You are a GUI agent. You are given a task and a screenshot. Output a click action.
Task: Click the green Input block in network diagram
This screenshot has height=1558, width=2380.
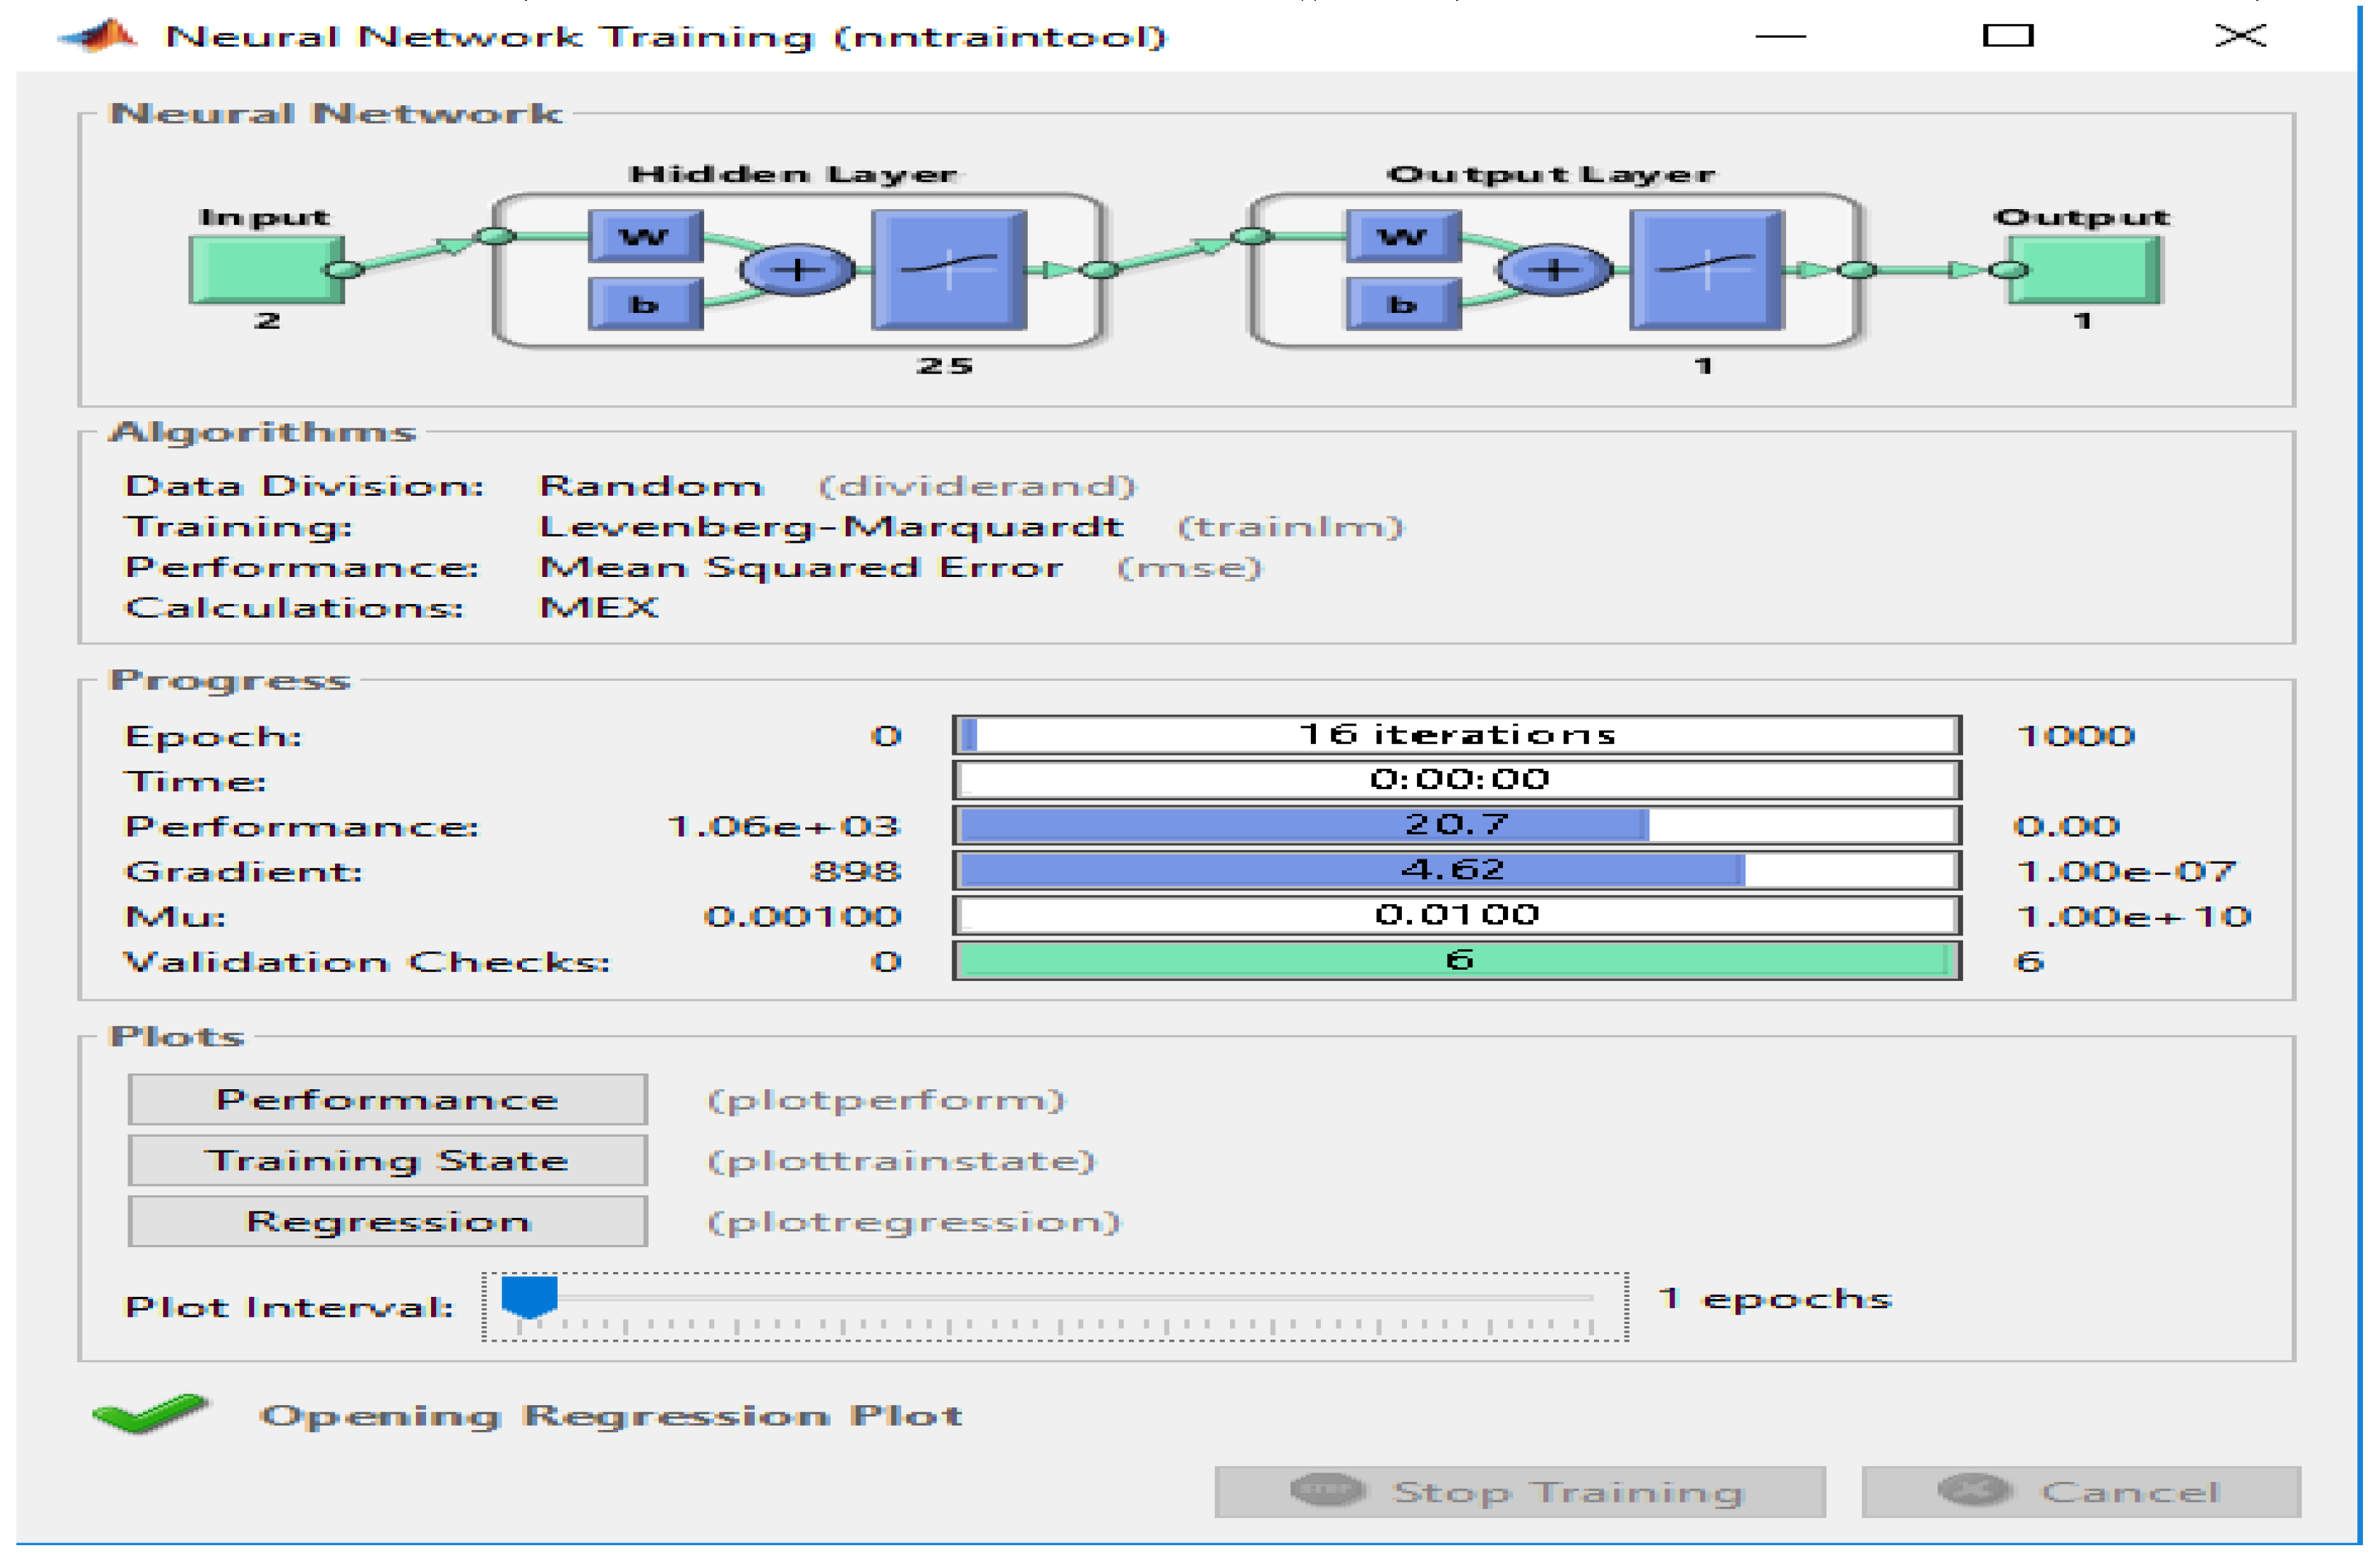(x=266, y=269)
